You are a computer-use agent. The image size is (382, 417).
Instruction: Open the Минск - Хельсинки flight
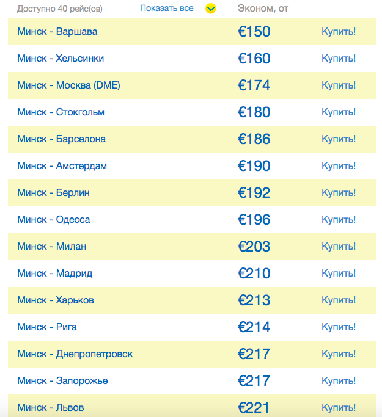pyautogui.click(x=61, y=59)
